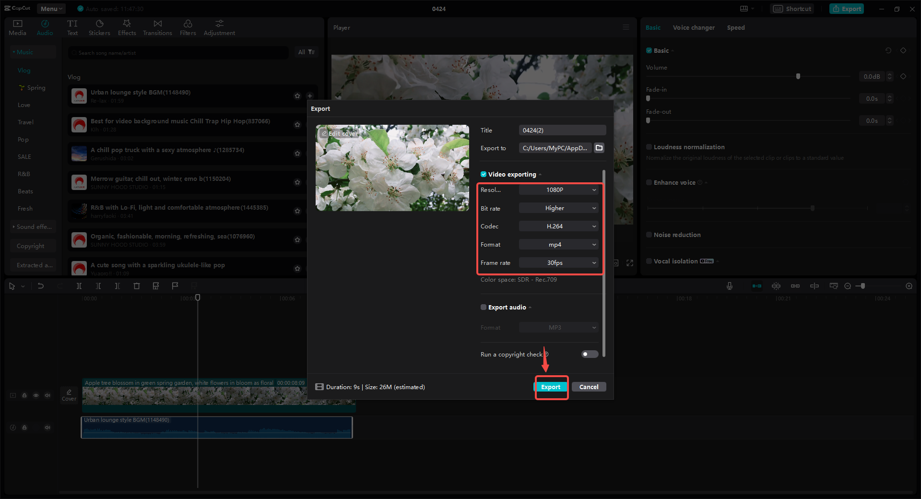
Task: Open the Menu dropdown
Action: [51, 9]
